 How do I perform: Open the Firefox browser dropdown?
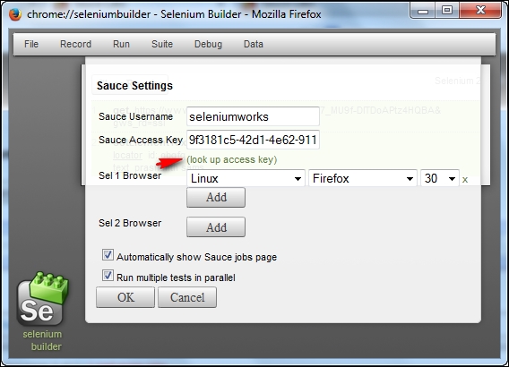pos(363,178)
